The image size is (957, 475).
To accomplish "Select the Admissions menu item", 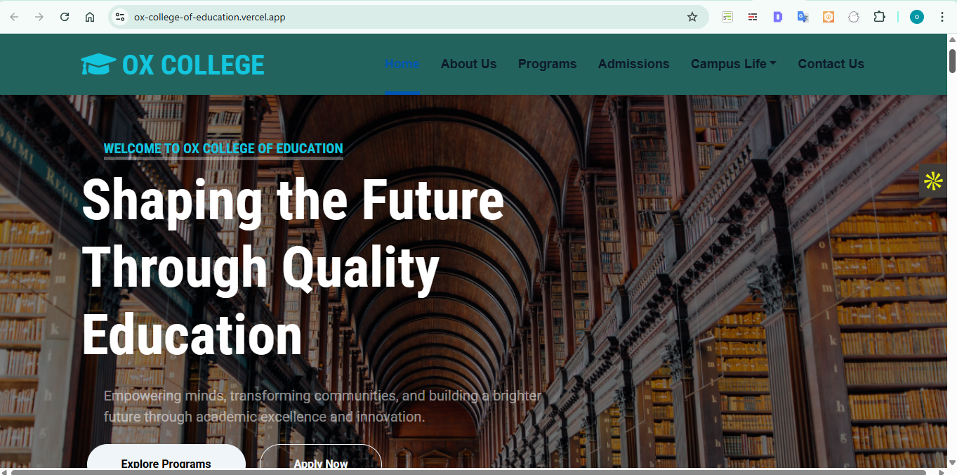I will click(x=633, y=64).
